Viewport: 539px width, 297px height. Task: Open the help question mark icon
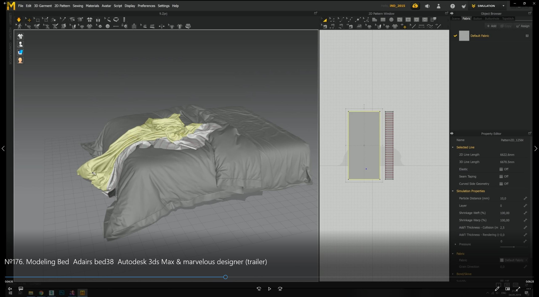[x=453, y=6]
